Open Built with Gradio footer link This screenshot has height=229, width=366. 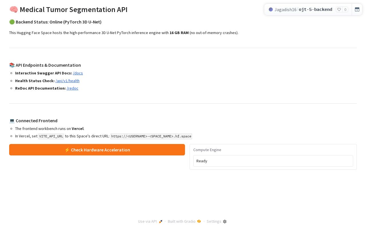(x=184, y=221)
